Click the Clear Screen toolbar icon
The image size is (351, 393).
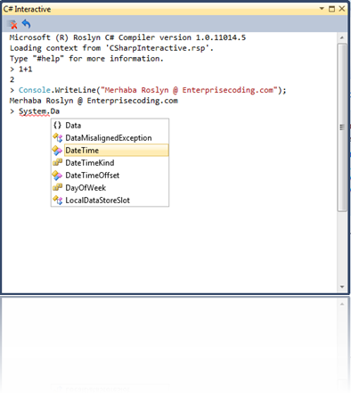[x=12, y=24]
